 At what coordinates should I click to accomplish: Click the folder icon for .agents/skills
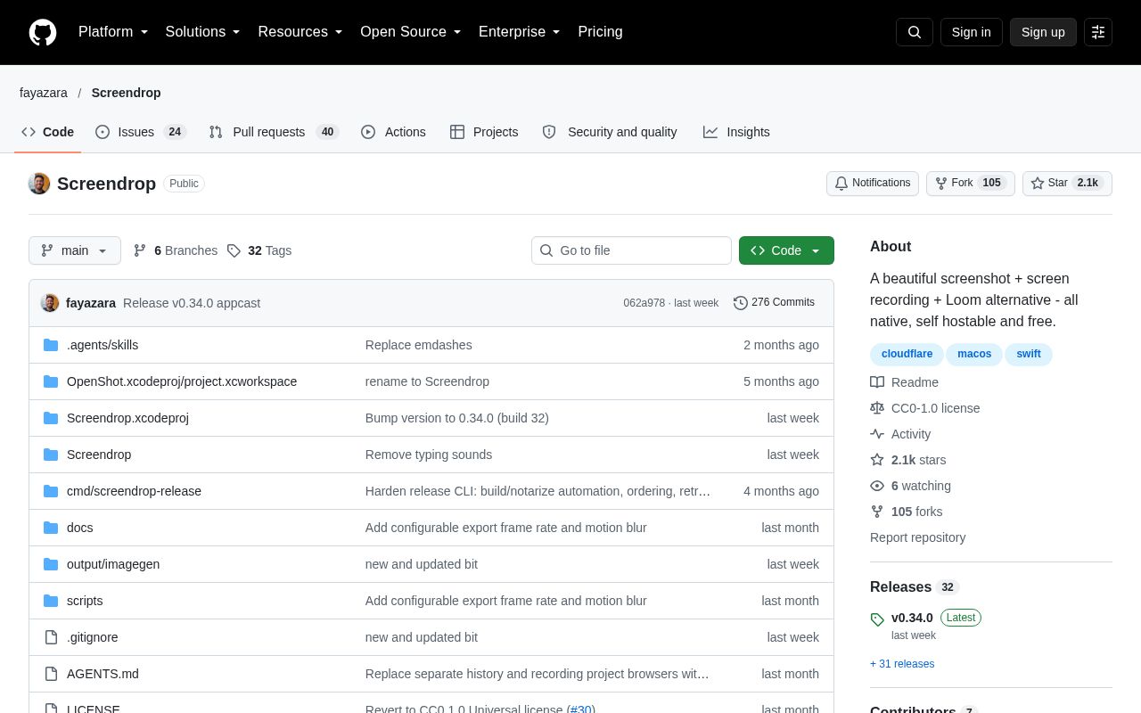[x=51, y=345]
